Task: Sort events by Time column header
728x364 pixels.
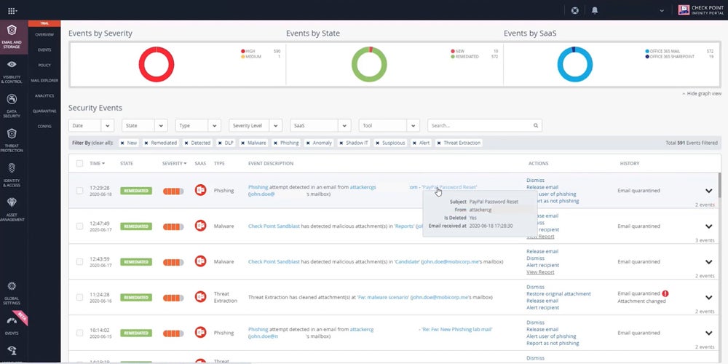Action: coord(97,163)
